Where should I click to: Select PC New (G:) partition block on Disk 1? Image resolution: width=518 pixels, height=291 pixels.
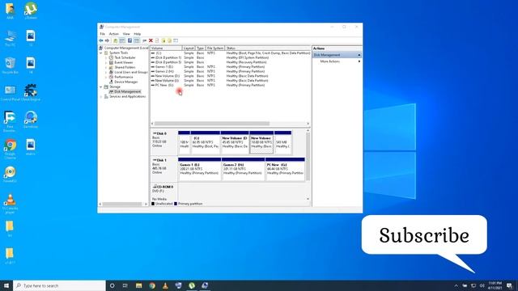coord(285,169)
